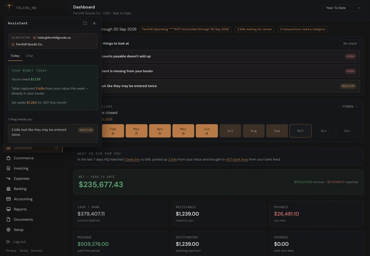Select the Sep month tile
The height and width of the screenshot is (256, 370).
(277, 131)
